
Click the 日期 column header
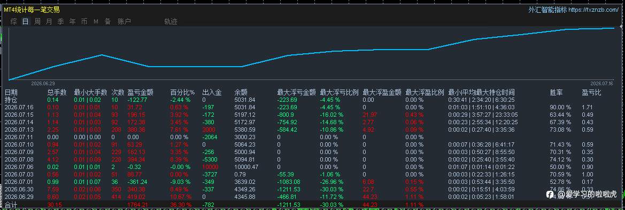pos(11,93)
